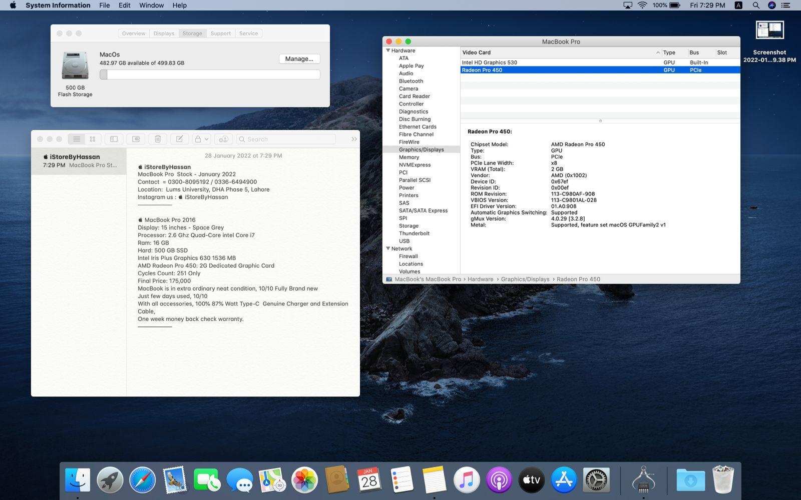The image size is (801, 500).
Task: Open Messages from the Dock
Action: point(239,480)
